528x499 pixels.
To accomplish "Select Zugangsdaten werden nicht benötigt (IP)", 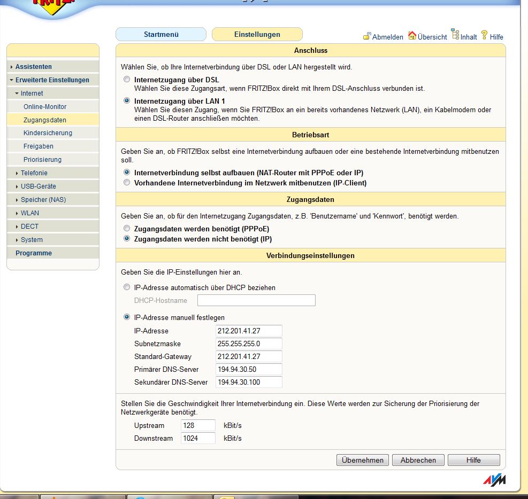I will [127, 238].
